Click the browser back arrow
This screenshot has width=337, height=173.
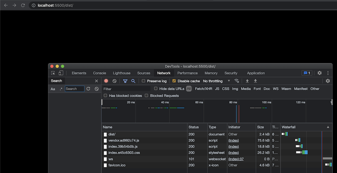[6, 5]
